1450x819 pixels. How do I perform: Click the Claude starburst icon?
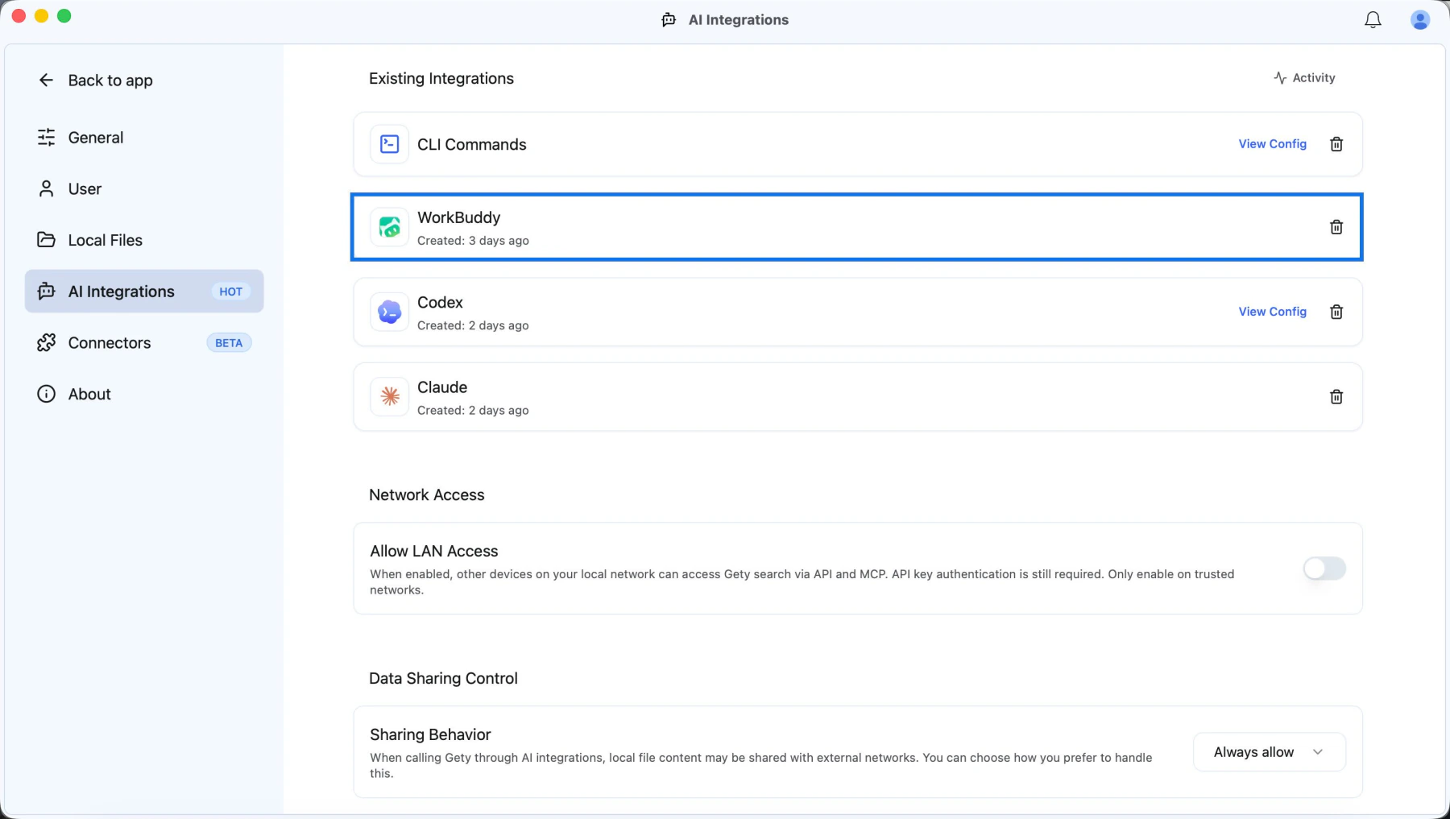point(389,396)
